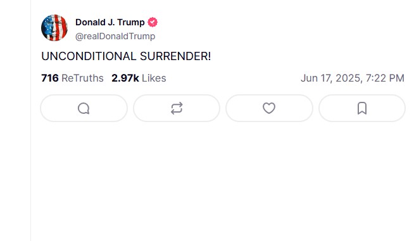Click the word SURRENDER! in the post

(x=175, y=56)
